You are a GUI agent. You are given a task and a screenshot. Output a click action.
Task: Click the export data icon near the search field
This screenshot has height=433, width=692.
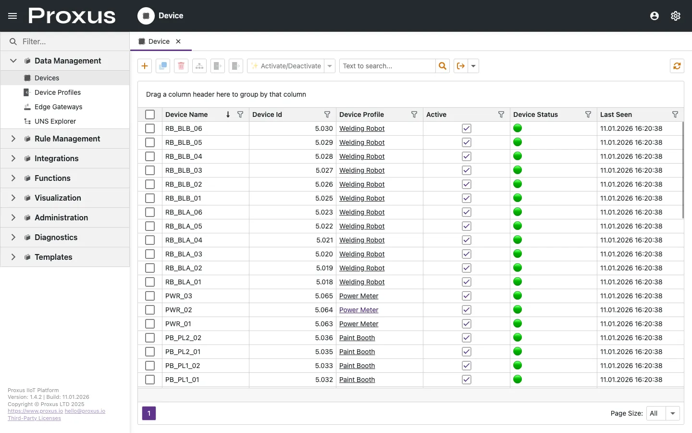point(460,66)
